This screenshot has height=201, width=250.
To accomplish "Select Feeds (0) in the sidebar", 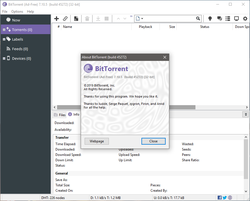I will 20,49.
